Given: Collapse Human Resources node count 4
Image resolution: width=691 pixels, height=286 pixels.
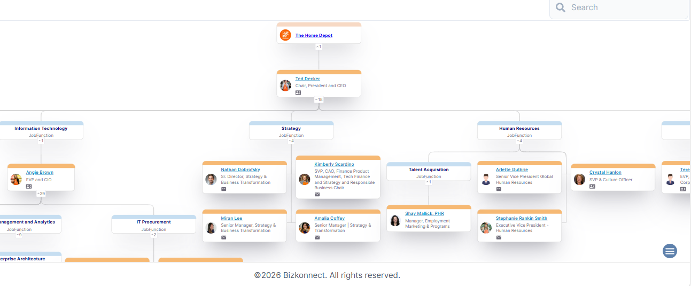Looking at the screenshot, I should 519,141.
